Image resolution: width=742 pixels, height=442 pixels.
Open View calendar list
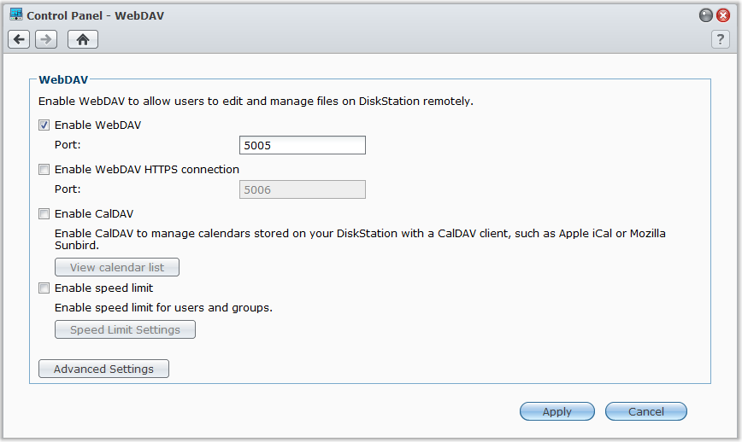117,267
